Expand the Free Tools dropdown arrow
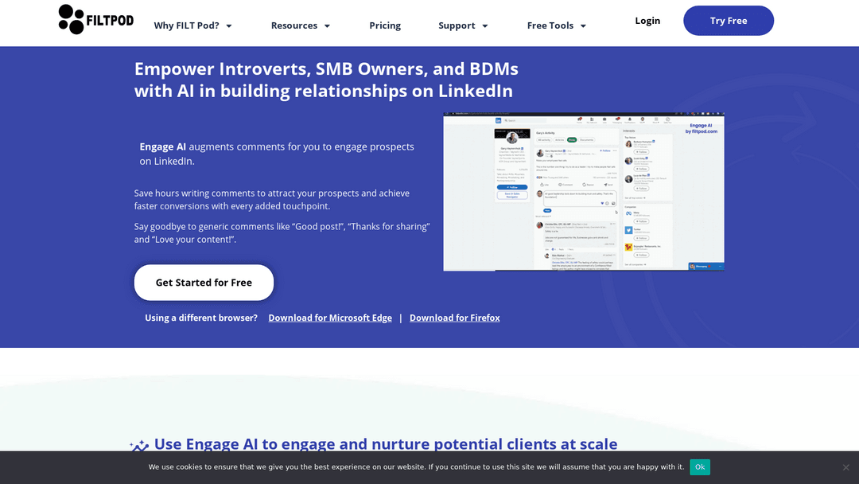 583,26
